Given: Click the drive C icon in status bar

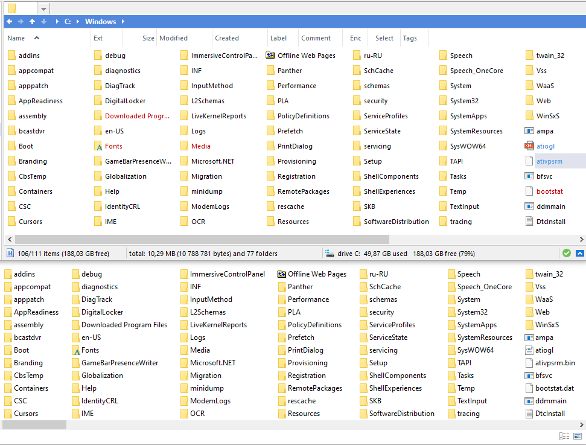Looking at the screenshot, I should point(330,253).
